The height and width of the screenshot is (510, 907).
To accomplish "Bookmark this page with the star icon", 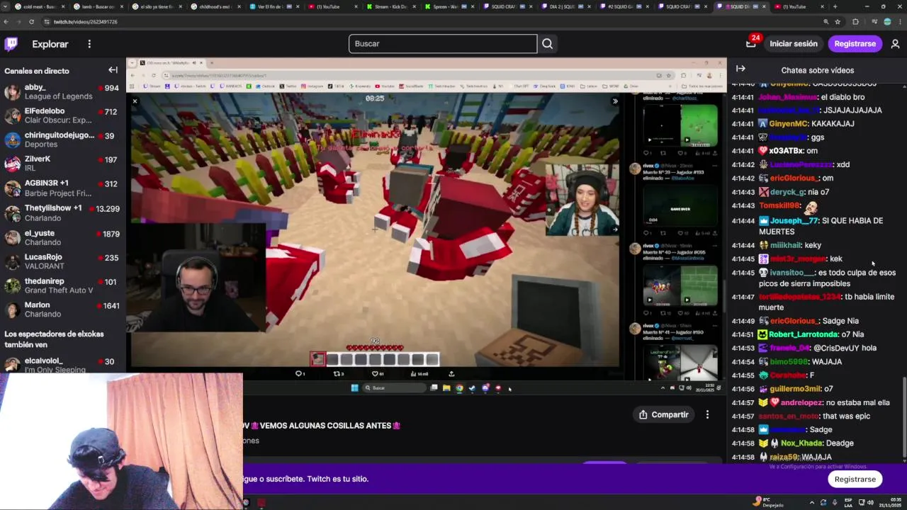I will tap(838, 22).
